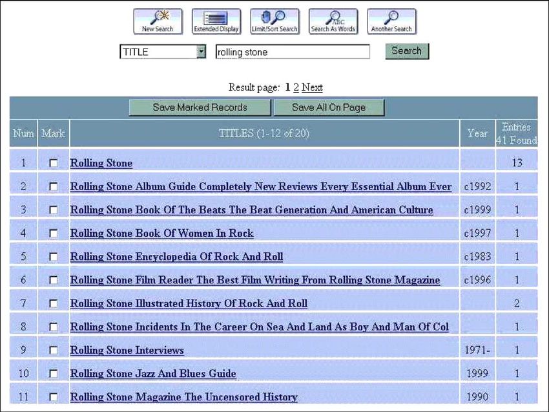Check the Book Of The Beats row
The image size is (549, 412).
(x=54, y=210)
